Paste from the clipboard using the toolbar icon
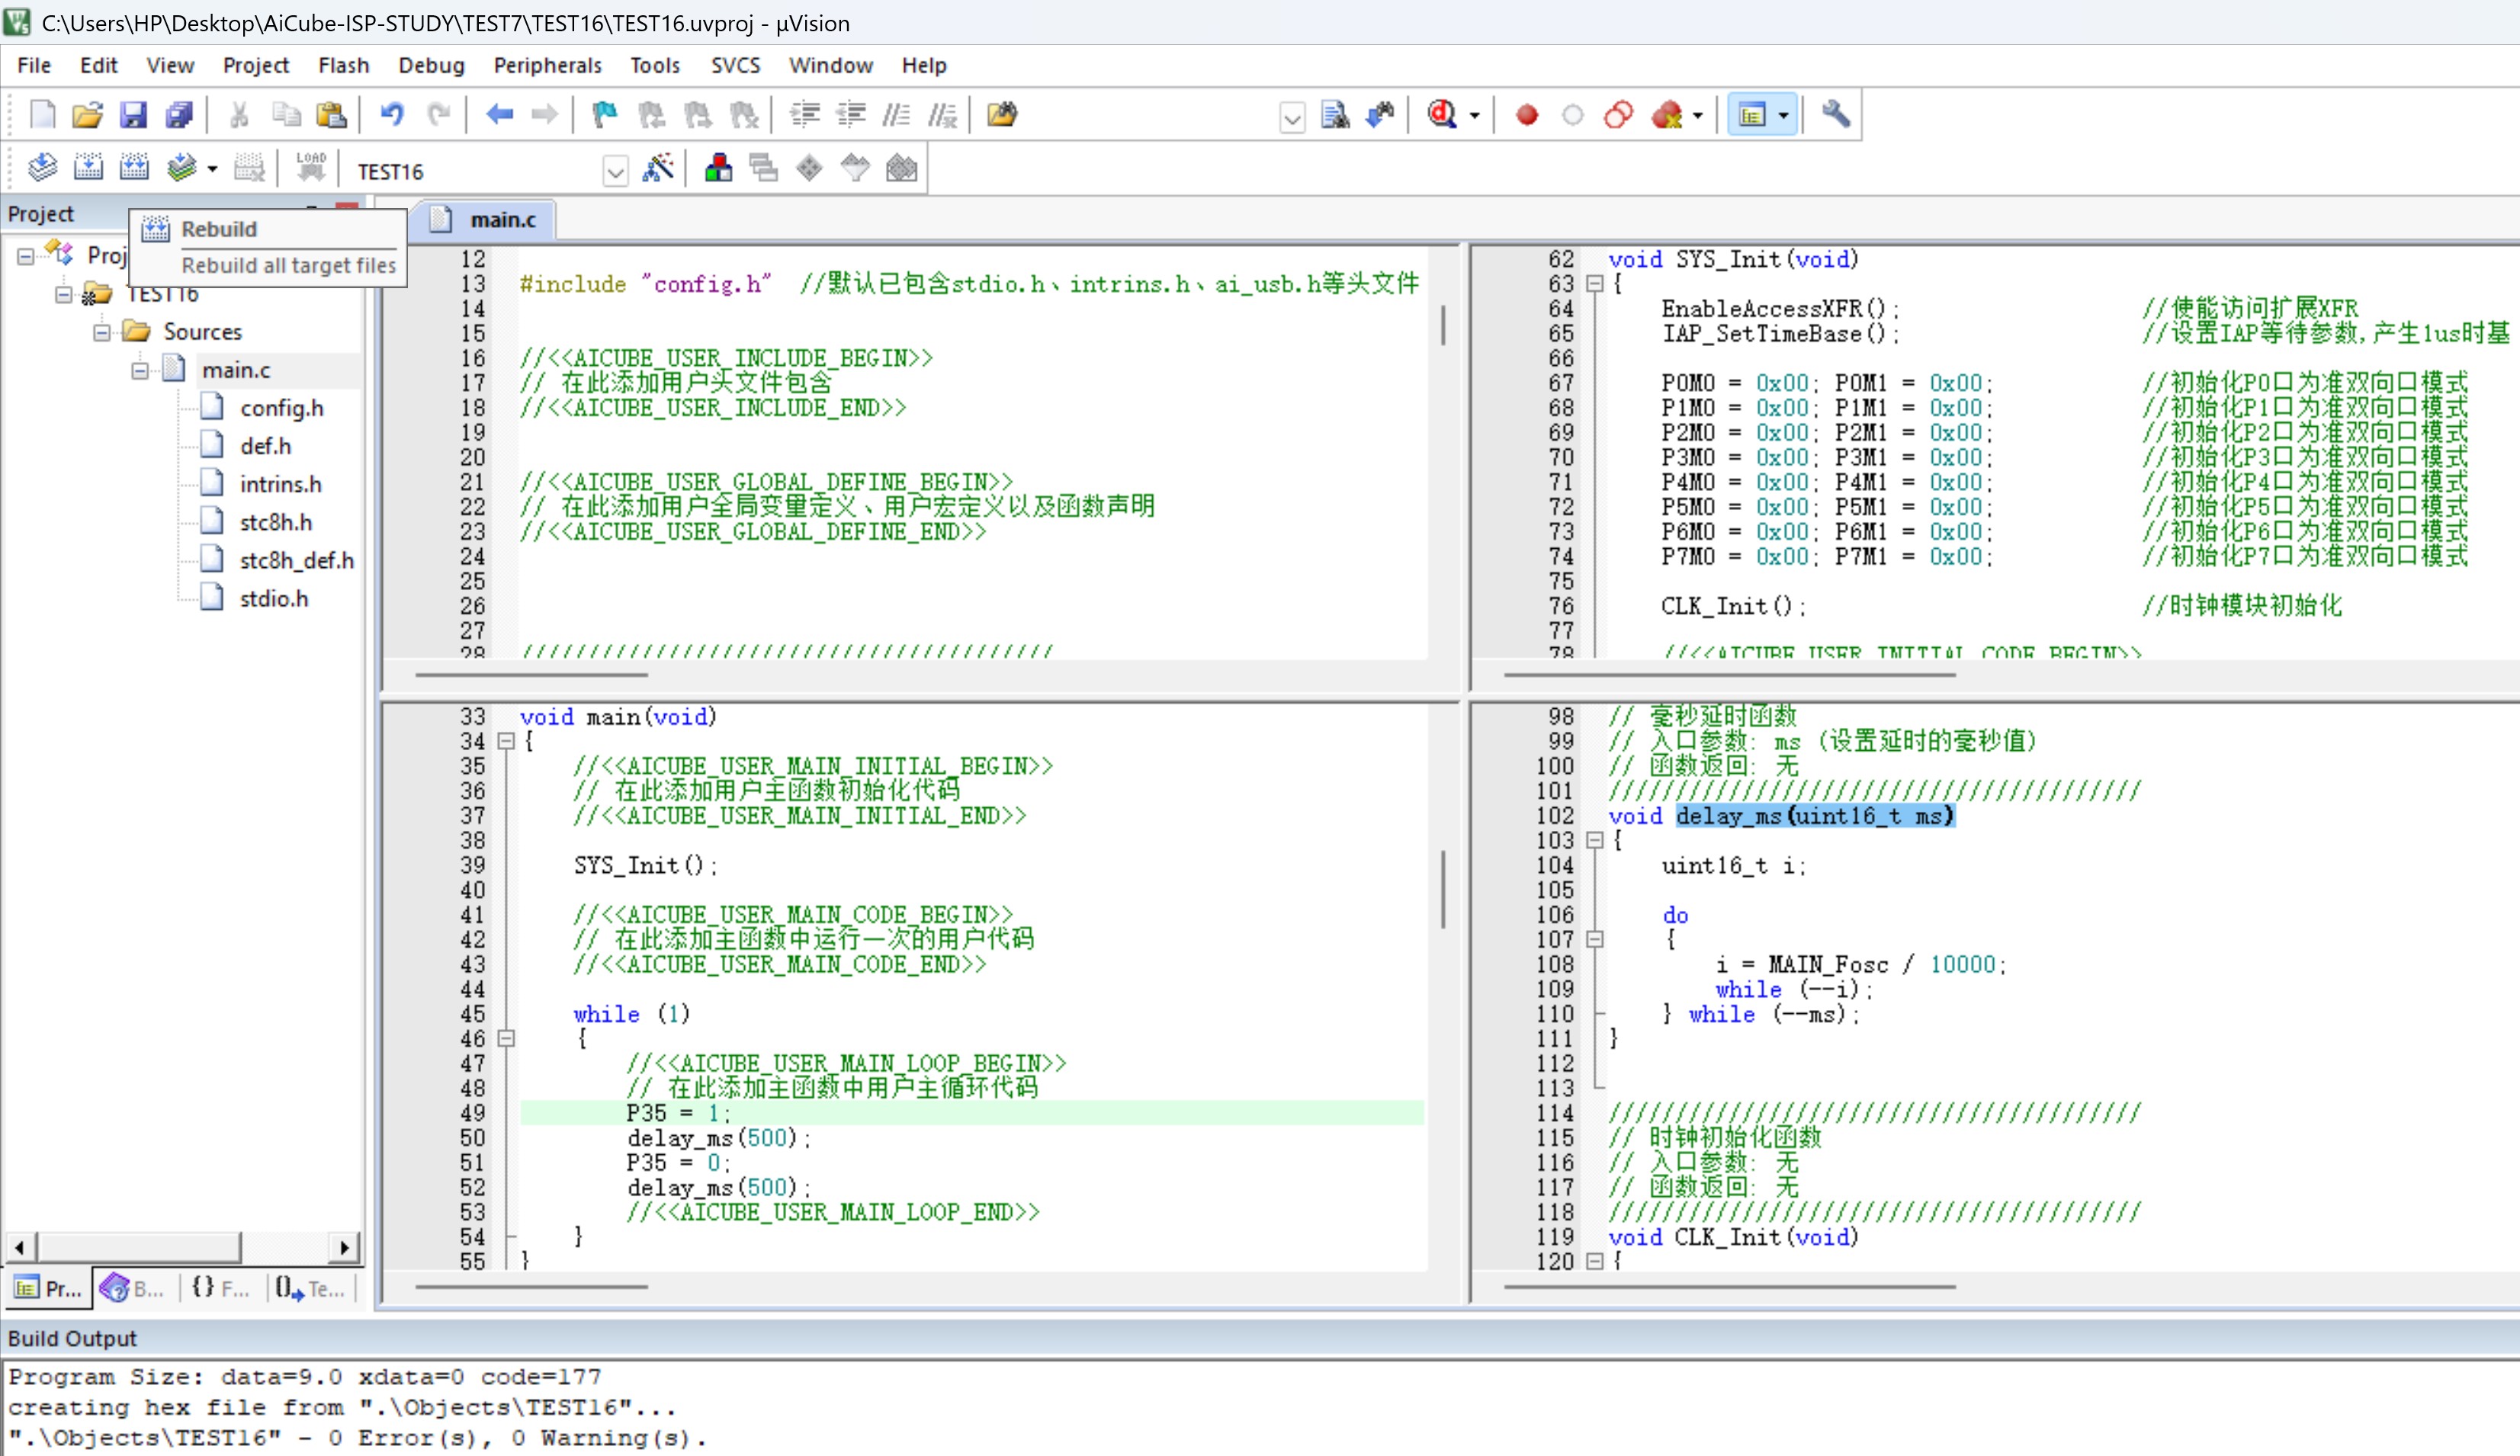Image resolution: width=2520 pixels, height=1456 pixels. 331,115
